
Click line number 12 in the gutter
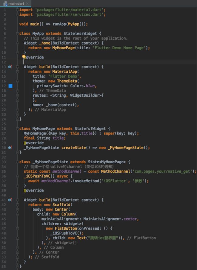tap(4, 62)
